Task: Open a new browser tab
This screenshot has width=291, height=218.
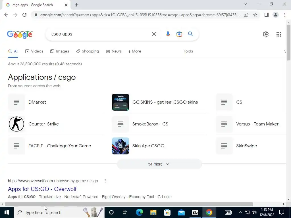Action: (77, 5)
